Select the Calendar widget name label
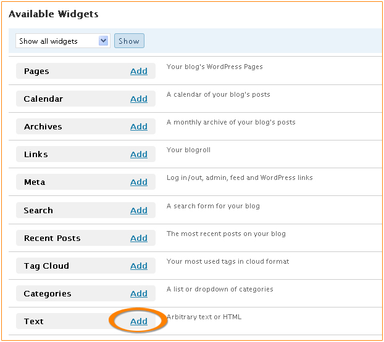Screen dimensions: 384x342 (x=43, y=99)
